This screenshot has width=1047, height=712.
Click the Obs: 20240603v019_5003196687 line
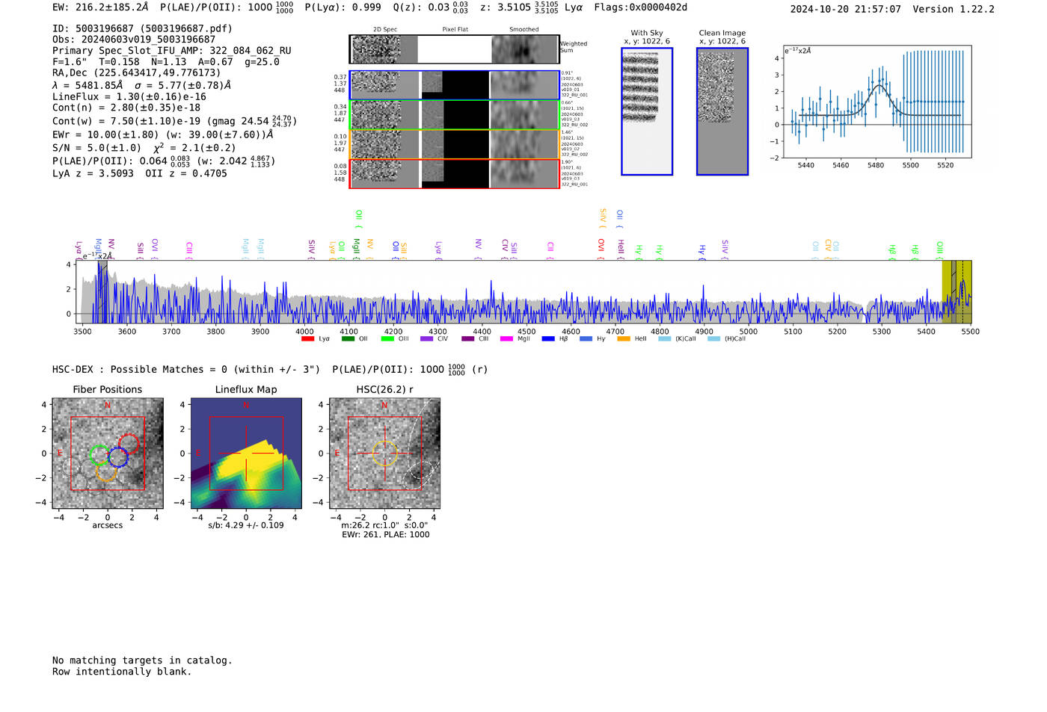tap(134, 40)
